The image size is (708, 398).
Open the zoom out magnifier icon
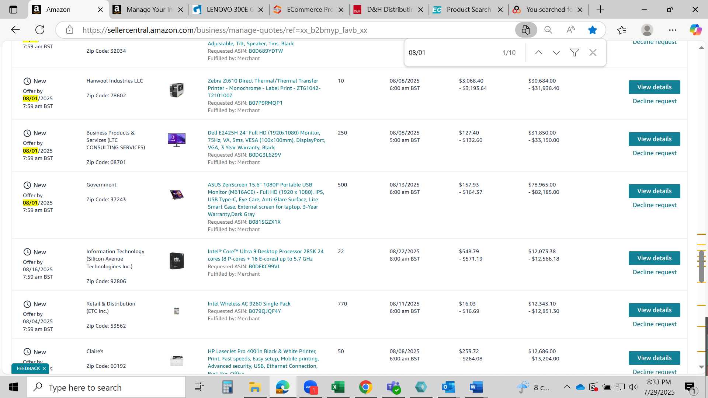tap(548, 30)
